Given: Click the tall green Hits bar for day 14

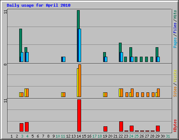Looking at the screenshot, I should coord(78,19).
